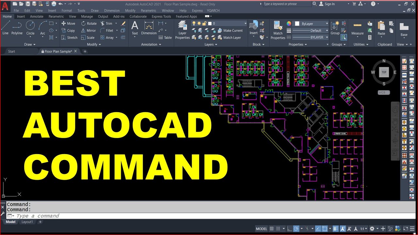Click the white layer color swatch

tap(210, 23)
